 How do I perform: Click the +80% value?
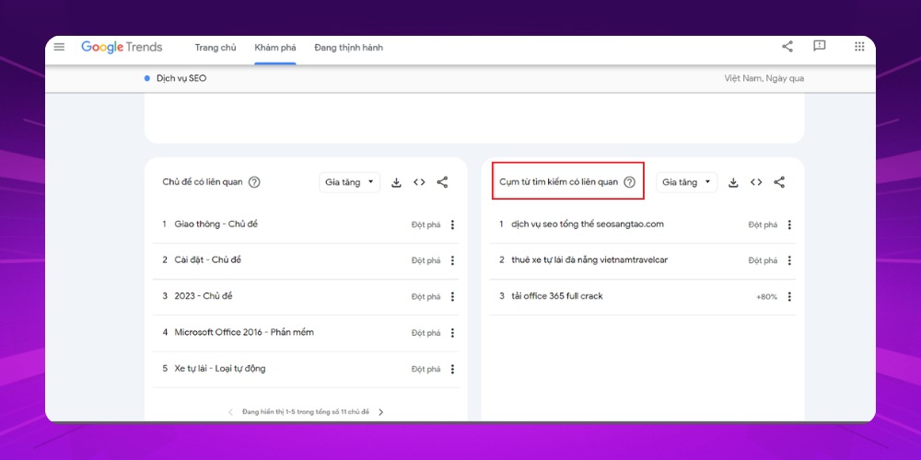point(766,297)
